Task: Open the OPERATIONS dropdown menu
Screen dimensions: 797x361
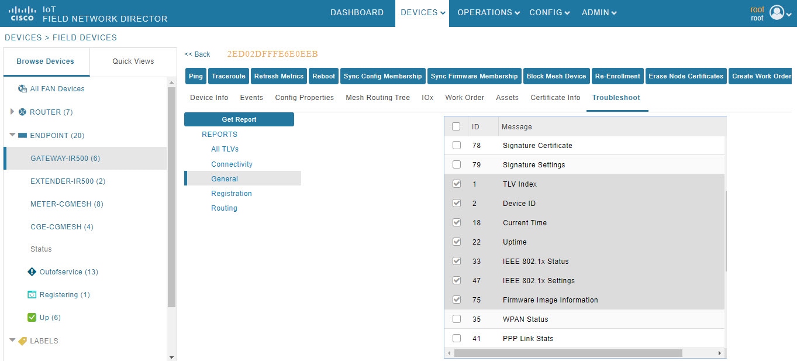Action: click(488, 12)
